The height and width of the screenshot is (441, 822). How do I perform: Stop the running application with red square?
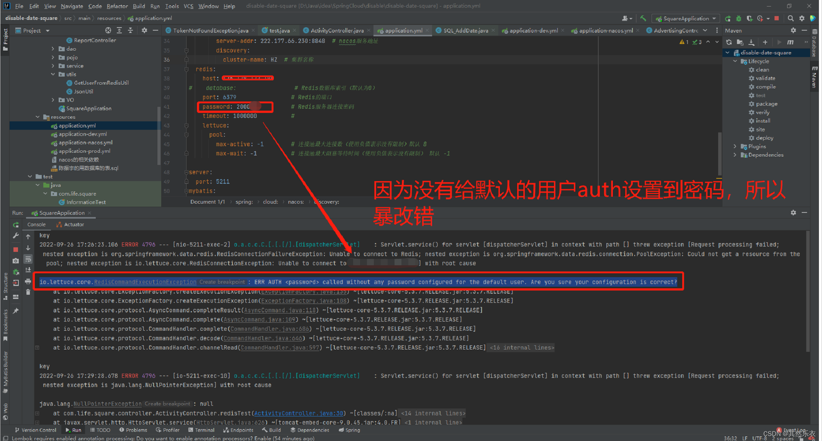tap(16, 249)
